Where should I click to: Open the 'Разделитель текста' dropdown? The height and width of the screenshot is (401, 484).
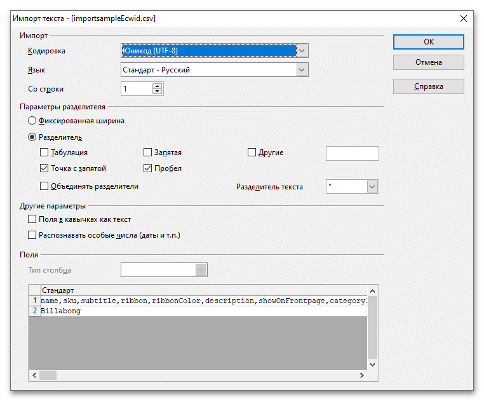[373, 187]
